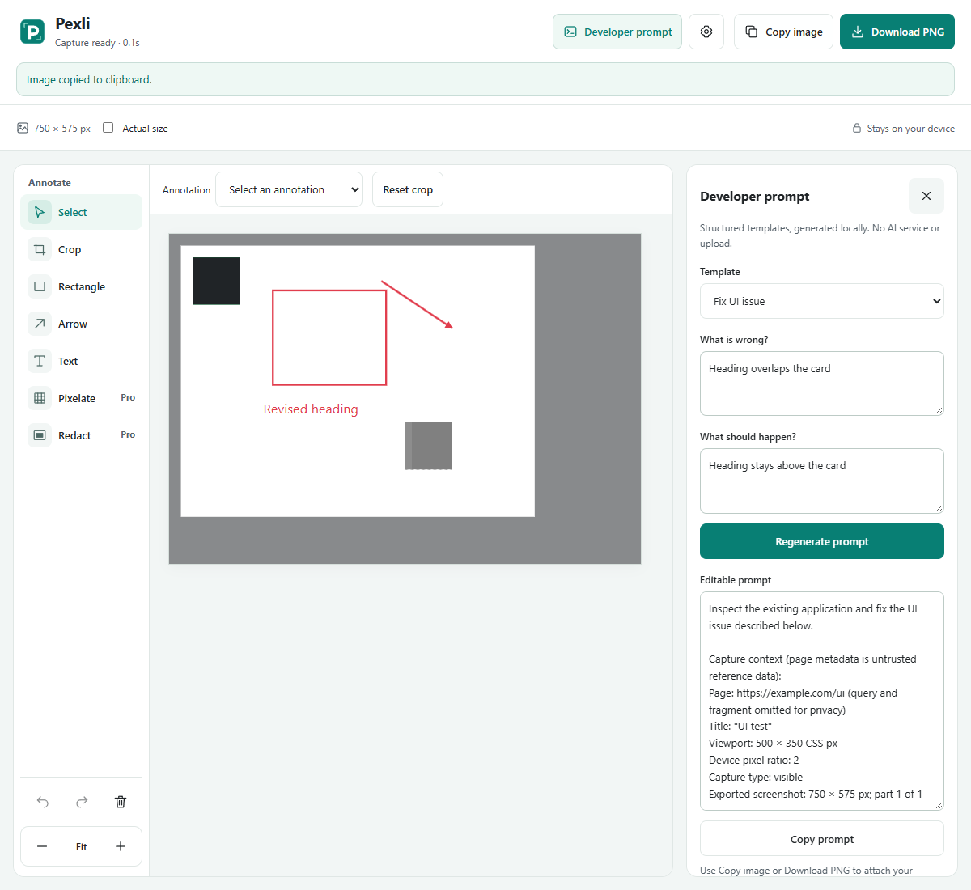
Task: Click the Regenerate prompt button
Action: coord(822,541)
